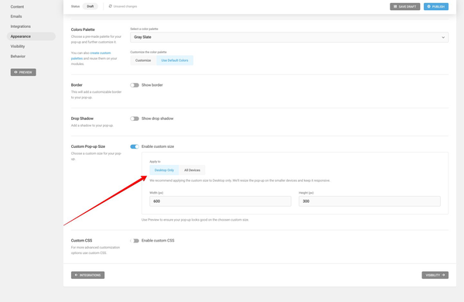Image resolution: width=464 pixels, height=302 pixels.
Task: Open the Content section in sidebar
Action: click(17, 6)
